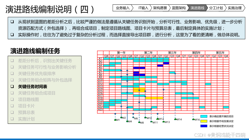
Task: Select the 实施治理 step tab
Action: click(235, 8)
